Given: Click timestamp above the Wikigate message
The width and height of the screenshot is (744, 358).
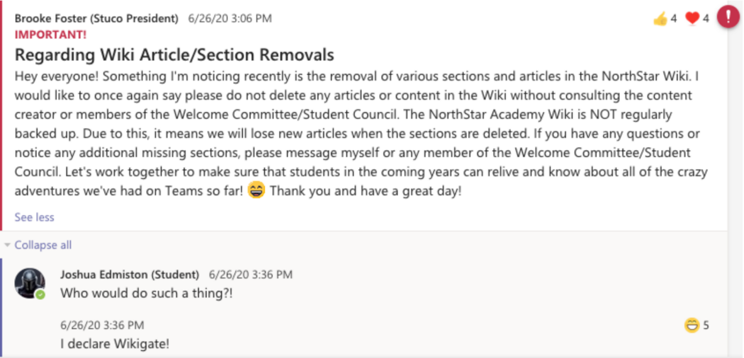Looking at the screenshot, I should (x=102, y=325).
